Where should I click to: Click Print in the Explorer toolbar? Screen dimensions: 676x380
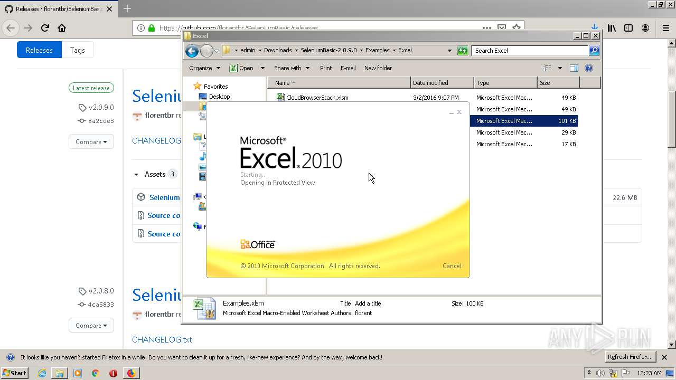coord(326,68)
